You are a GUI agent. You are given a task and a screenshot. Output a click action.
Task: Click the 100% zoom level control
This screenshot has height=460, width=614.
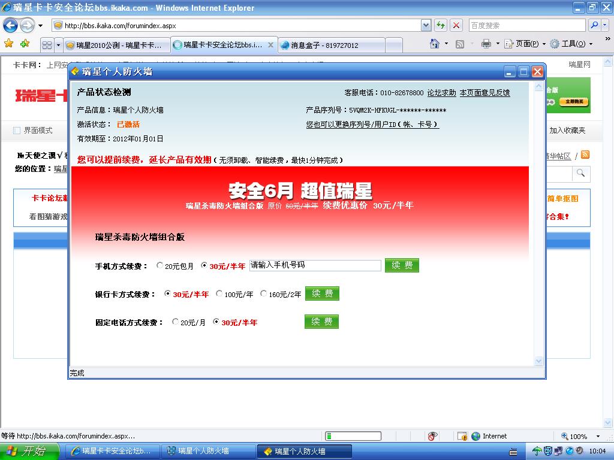click(x=574, y=436)
